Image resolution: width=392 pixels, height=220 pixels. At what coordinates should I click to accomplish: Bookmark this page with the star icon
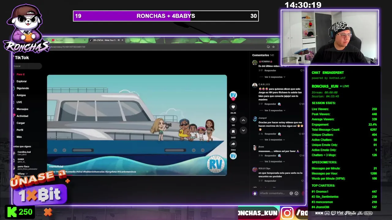click(273, 47)
